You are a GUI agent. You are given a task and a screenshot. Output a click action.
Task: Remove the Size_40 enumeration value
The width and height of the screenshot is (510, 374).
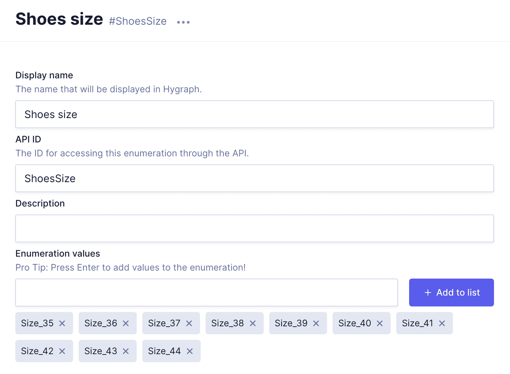coord(380,323)
